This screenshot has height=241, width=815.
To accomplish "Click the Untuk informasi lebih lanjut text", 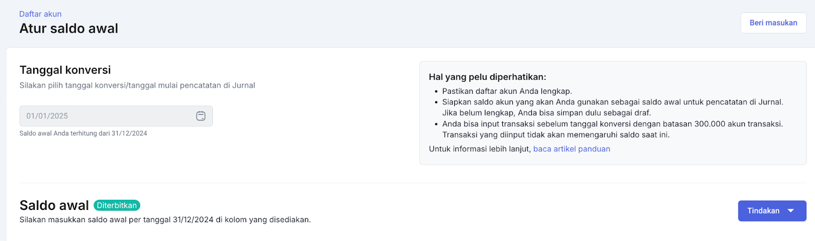I will (x=479, y=149).
